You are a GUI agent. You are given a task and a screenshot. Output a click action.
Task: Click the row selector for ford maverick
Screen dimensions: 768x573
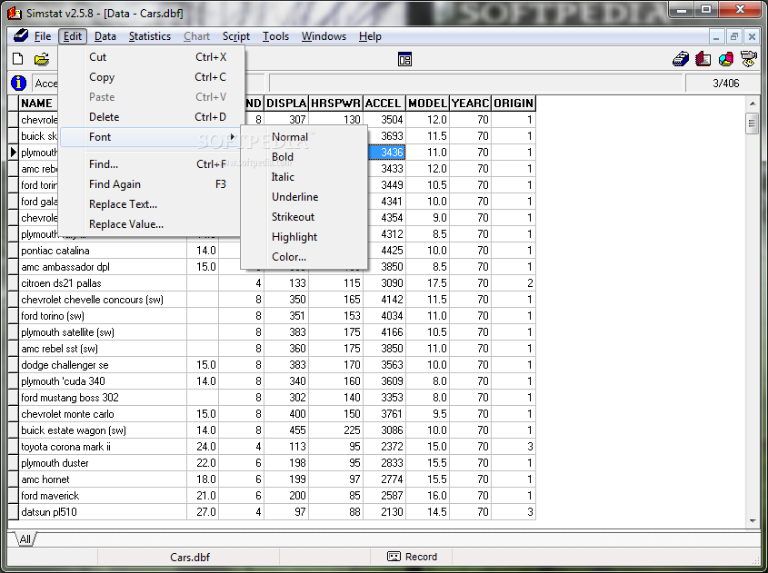pyautogui.click(x=14, y=496)
